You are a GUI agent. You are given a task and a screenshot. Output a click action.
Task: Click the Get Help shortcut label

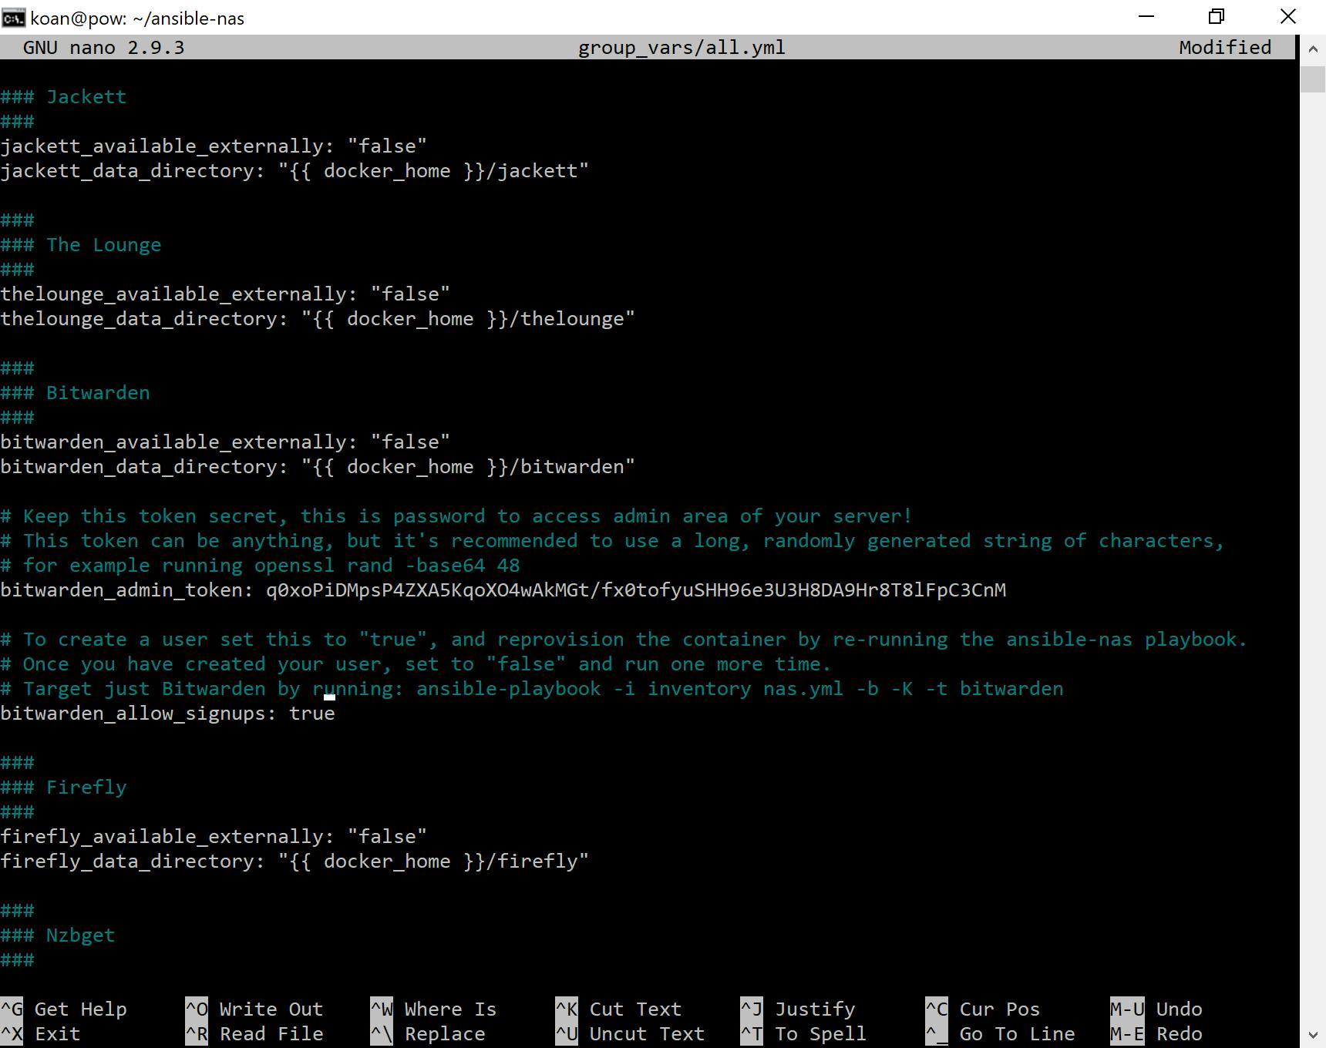click(x=80, y=1009)
